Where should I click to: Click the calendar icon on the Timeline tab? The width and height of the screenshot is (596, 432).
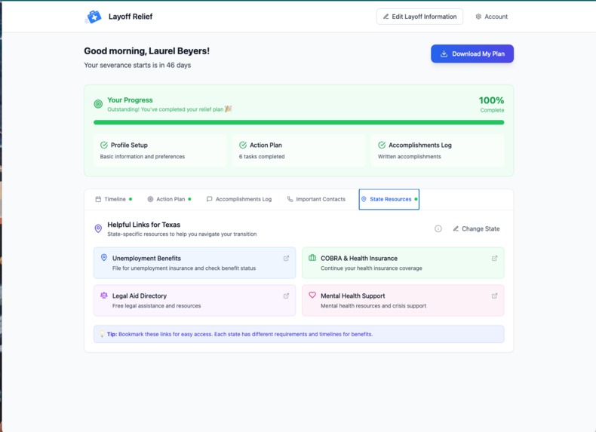[98, 199]
